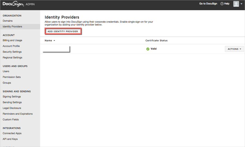Open Domains in the sidebar
The width and height of the screenshot is (245, 147).
(8, 21)
